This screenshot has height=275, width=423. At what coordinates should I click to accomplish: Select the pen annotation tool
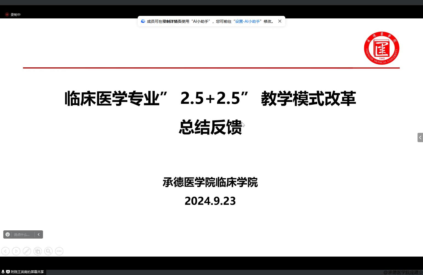tap(27, 251)
